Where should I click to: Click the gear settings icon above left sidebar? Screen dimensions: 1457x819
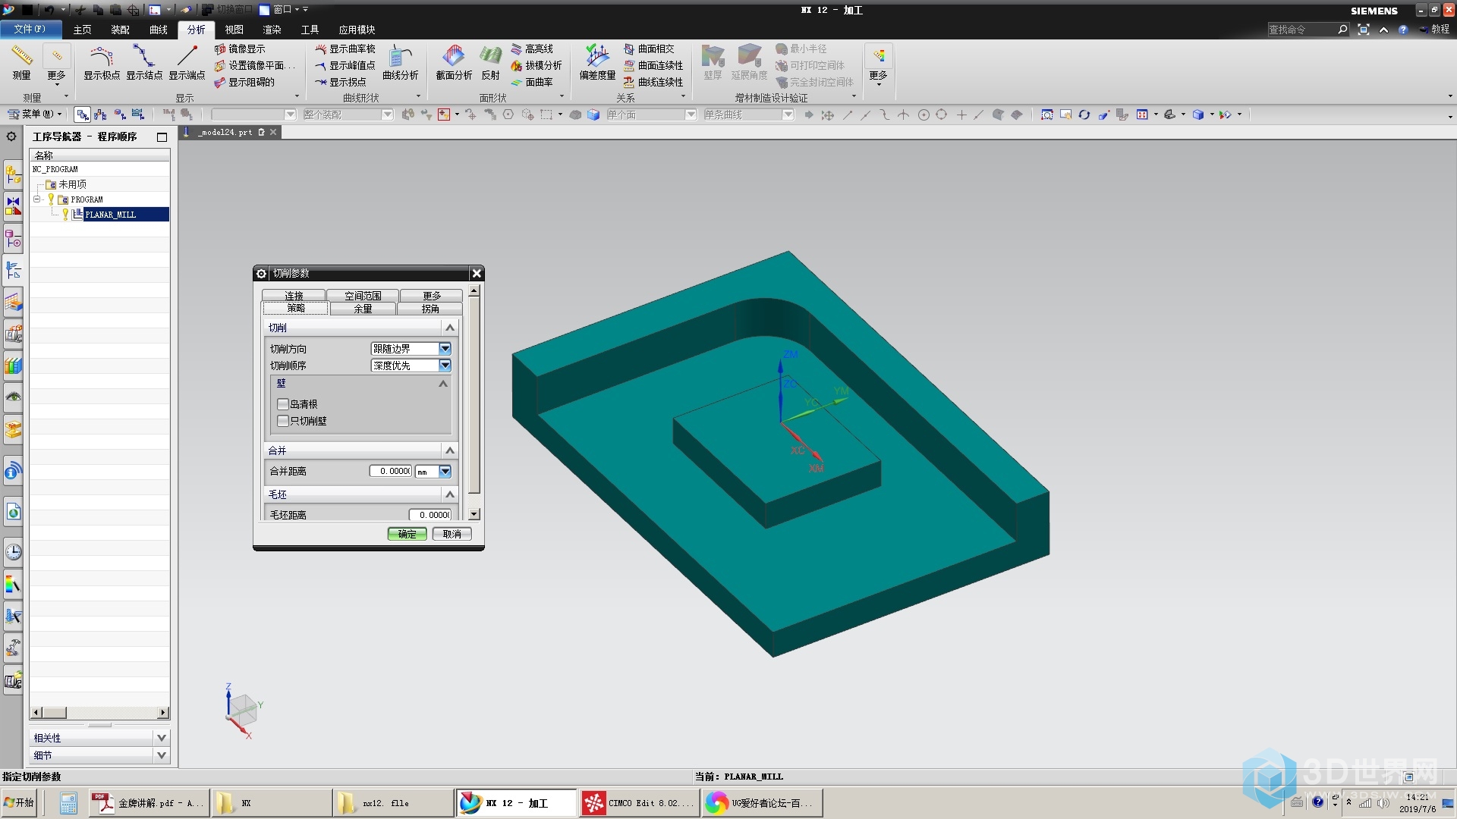11,136
